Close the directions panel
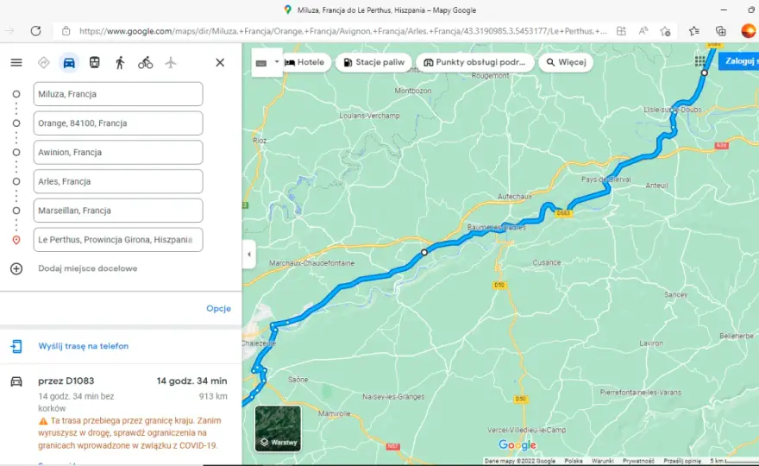759x466 pixels. tap(220, 62)
